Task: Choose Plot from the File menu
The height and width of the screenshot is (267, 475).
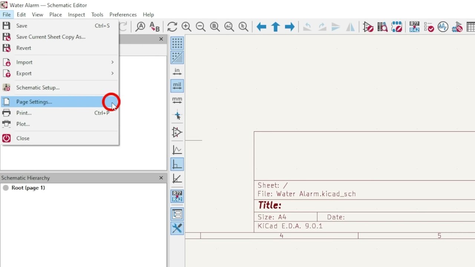Action: [x=59, y=124]
